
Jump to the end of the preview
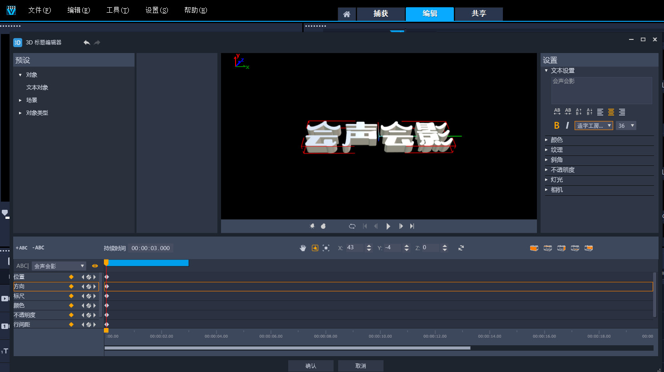pyautogui.click(x=412, y=226)
